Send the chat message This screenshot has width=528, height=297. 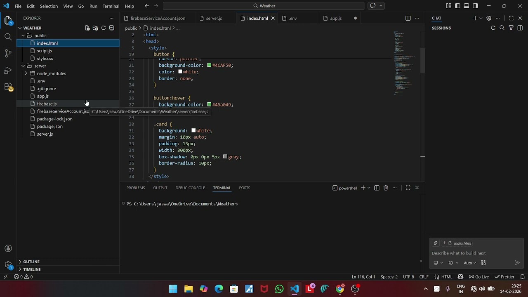tap(518, 263)
